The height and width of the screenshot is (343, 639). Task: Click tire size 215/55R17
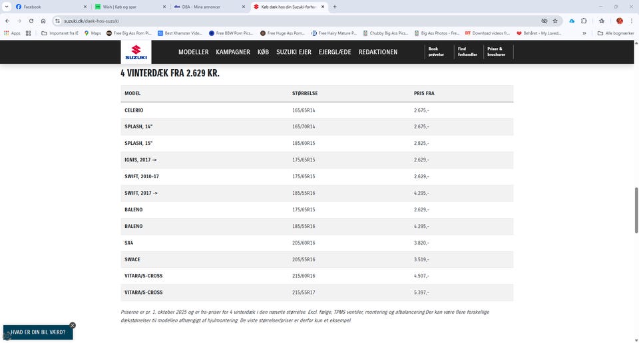click(304, 292)
